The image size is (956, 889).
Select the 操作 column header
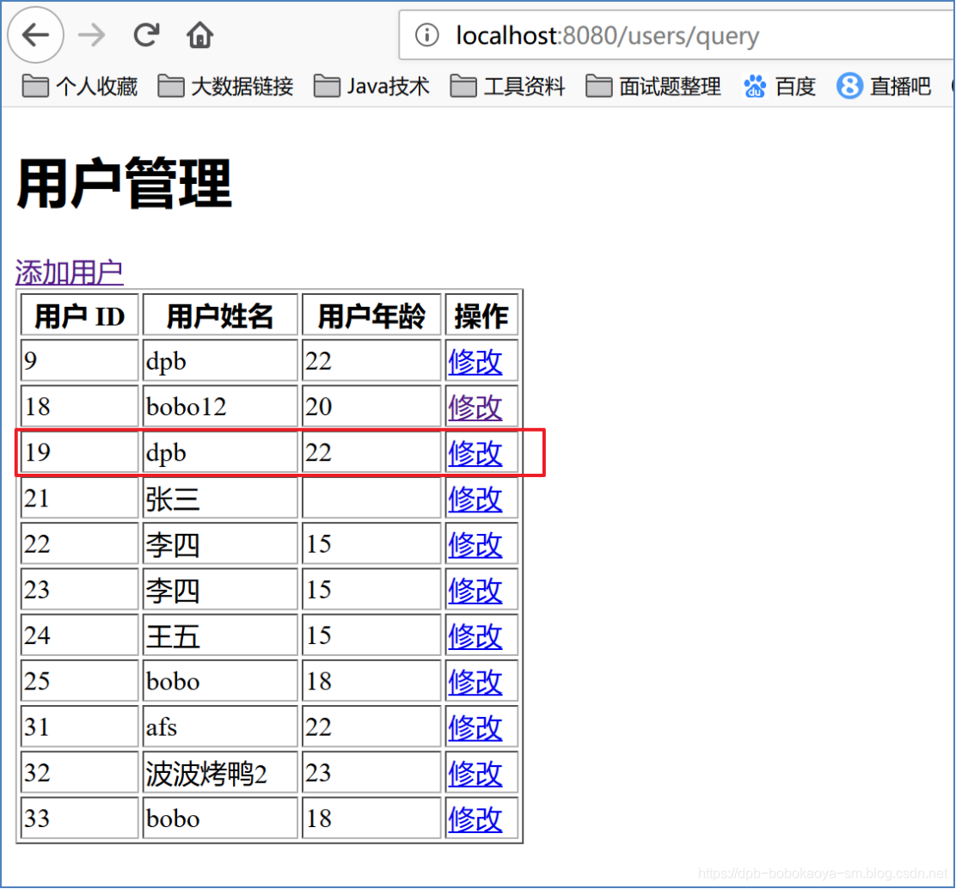tap(481, 316)
